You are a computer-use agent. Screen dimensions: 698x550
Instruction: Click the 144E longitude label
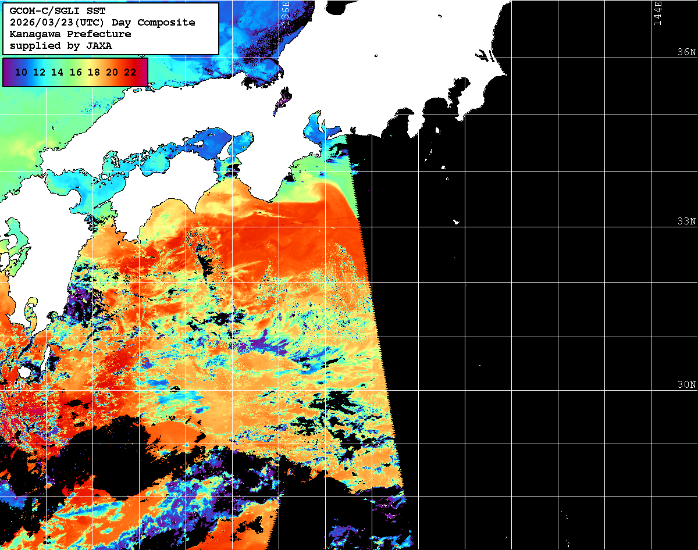click(x=657, y=13)
